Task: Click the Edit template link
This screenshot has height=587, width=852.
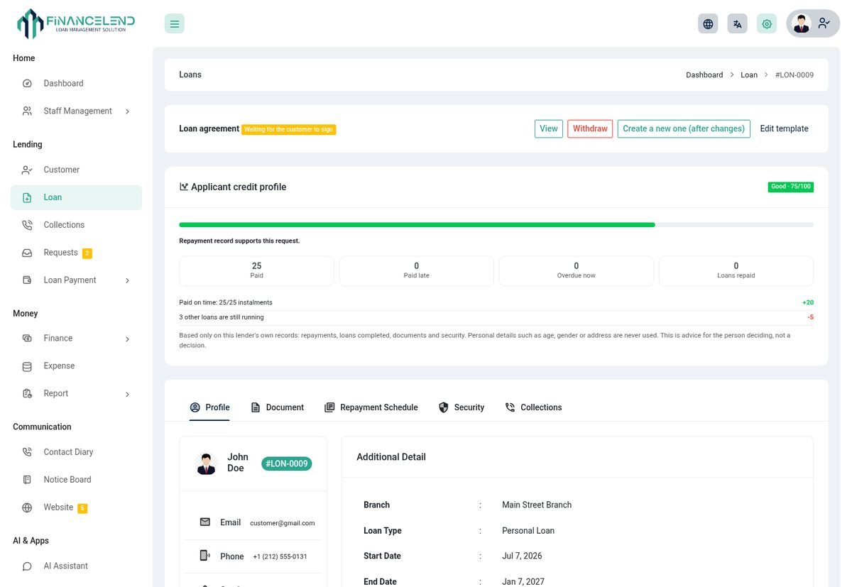Action: [x=784, y=128]
